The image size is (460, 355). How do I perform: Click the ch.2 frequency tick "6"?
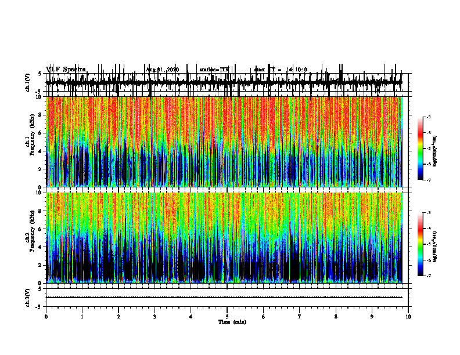[41, 229]
